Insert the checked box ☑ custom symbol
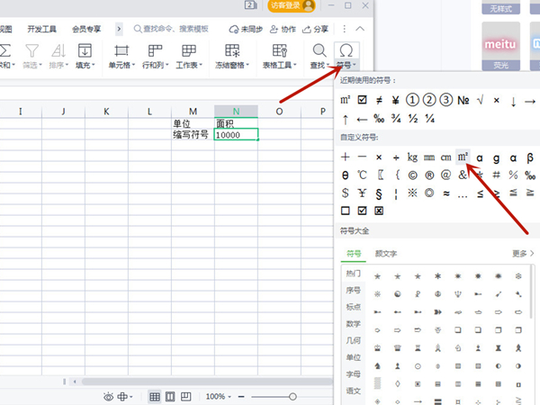The height and width of the screenshot is (405, 540). (362, 211)
